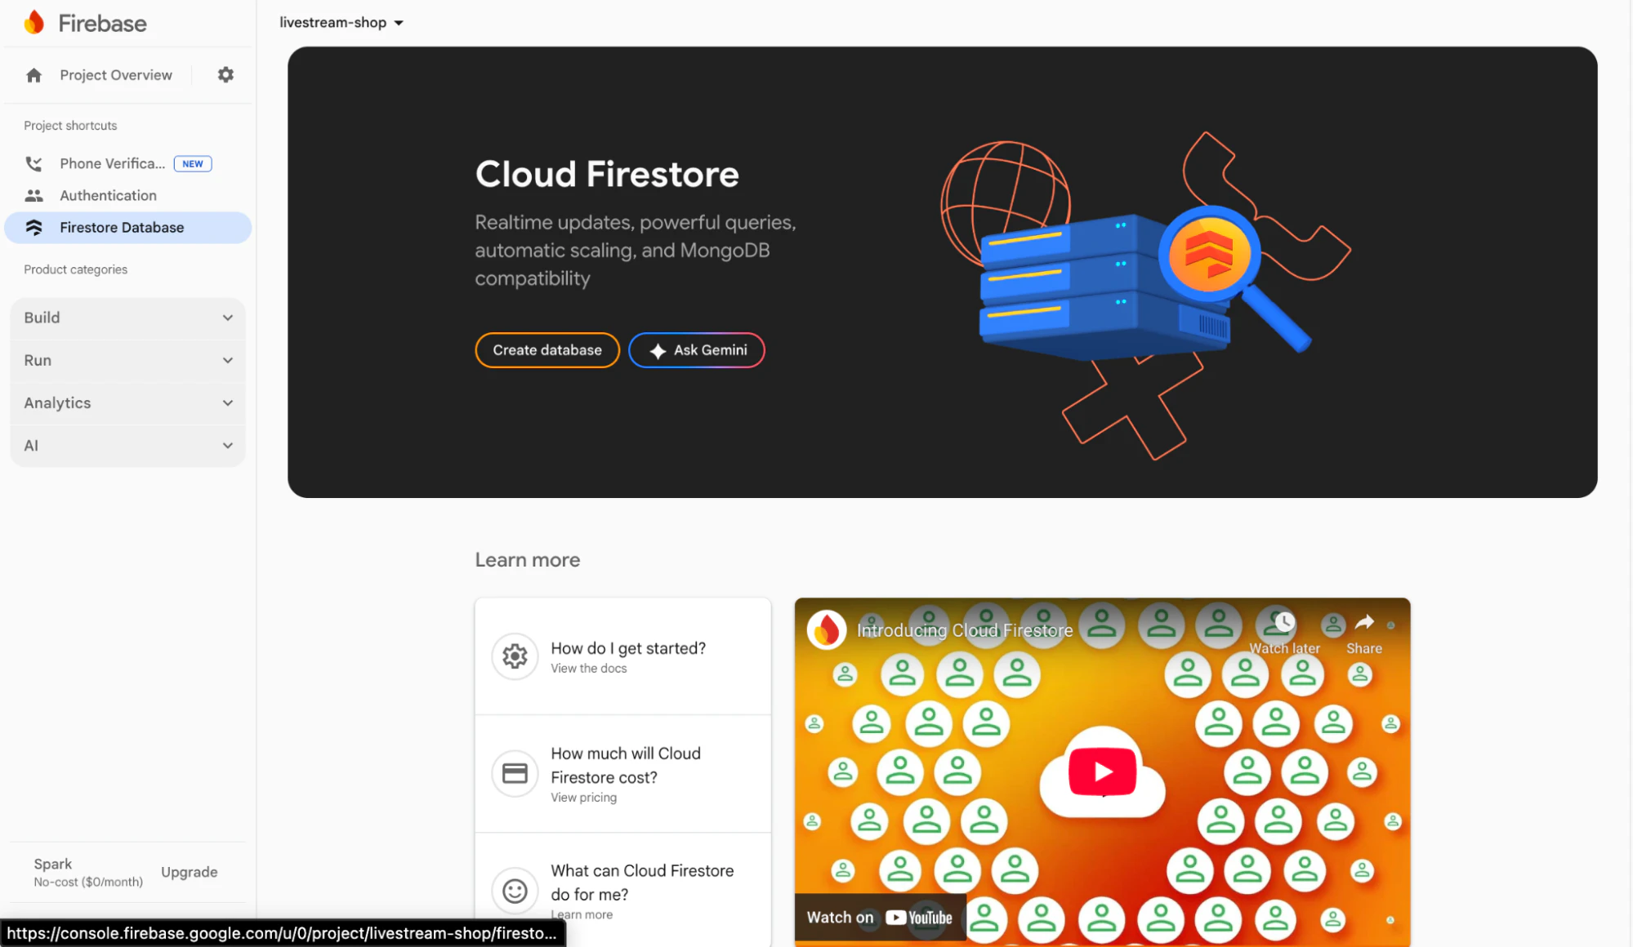The height and width of the screenshot is (947, 1633).
Task: Click the Create database button
Action: click(x=547, y=350)
